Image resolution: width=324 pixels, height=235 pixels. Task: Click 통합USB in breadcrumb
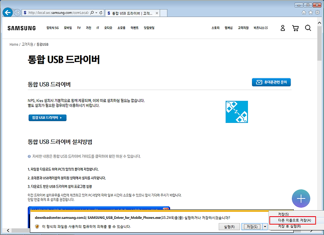click(x=42, y=44)
